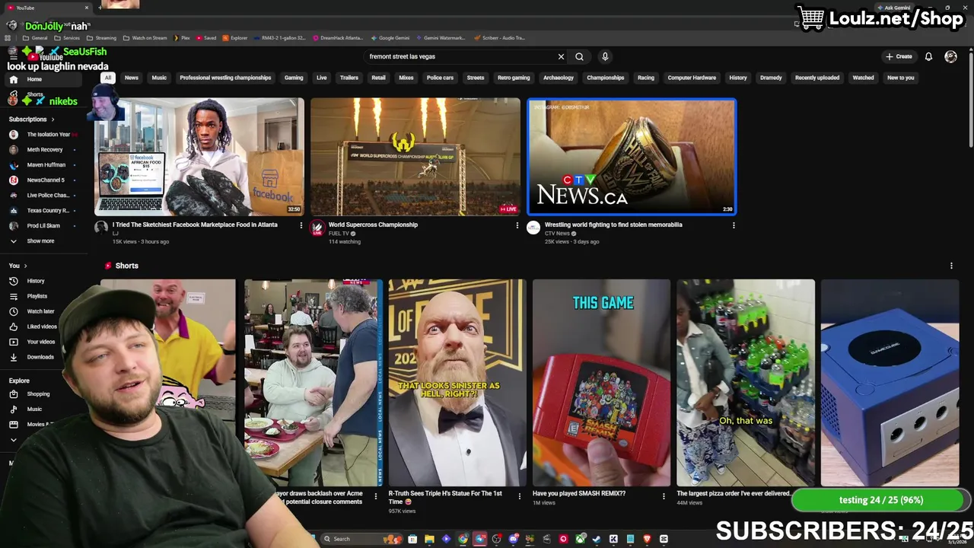Open Brave browser from the taskbar
This screenshot has height=548, width=974.
click(647, 539)
